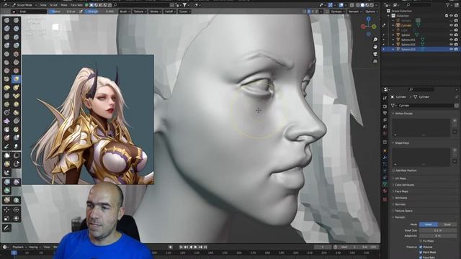Image resolution: width=461 pixels, height=259 pixels.
Task: Open the Dyntopo dropdown
Action: 337,12
